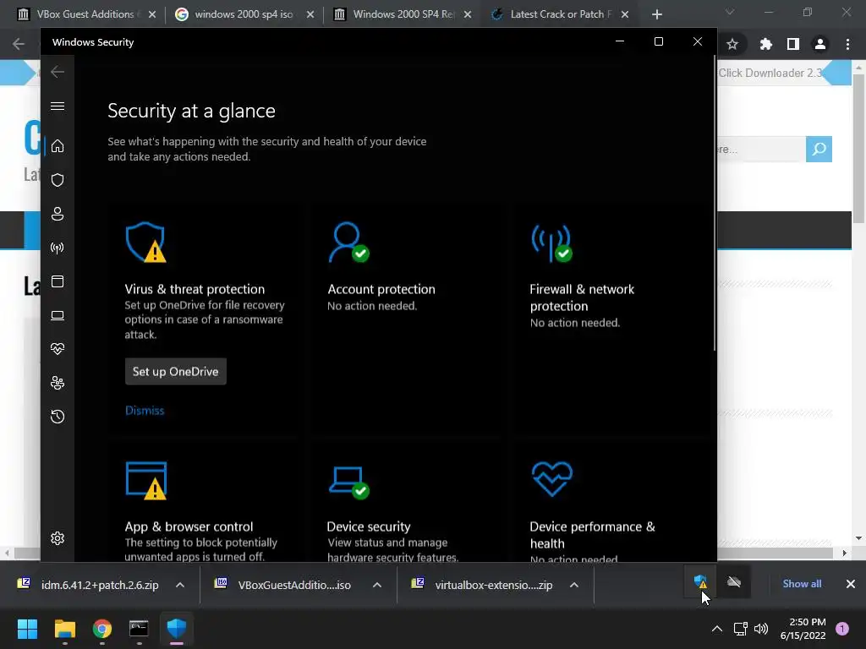Open Windows Security settings gear icon

coord(58,538)
